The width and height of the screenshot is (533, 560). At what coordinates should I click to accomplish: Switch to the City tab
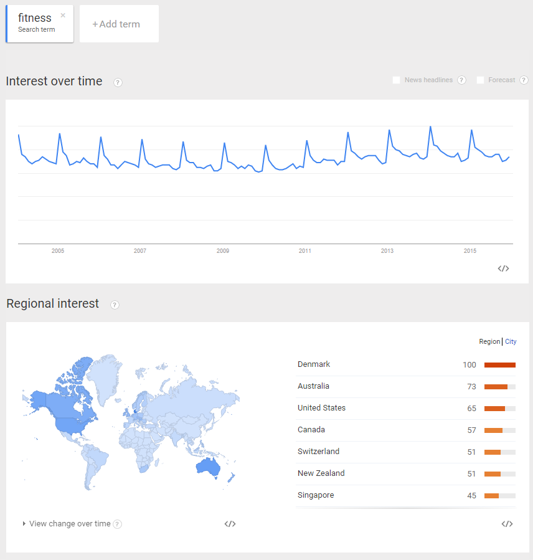(x=511, y=341)
